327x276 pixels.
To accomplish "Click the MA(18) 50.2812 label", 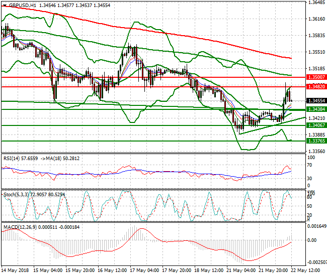I will 62,159.
